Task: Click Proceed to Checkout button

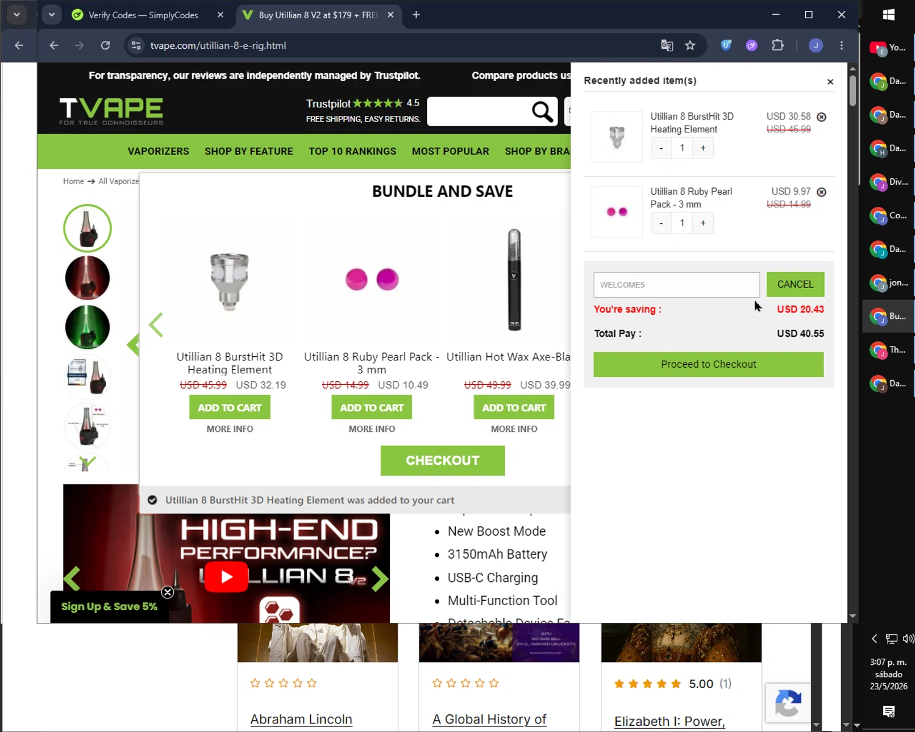Action: click(709, 364)
